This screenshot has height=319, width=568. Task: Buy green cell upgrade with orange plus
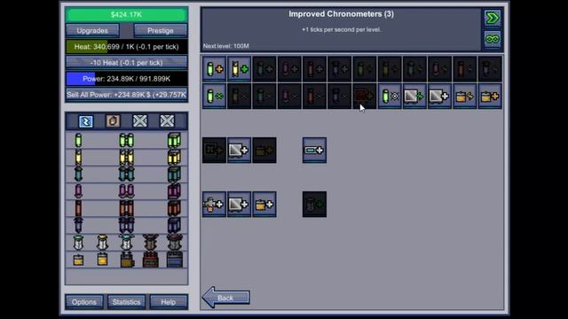(x=214, y=69)
